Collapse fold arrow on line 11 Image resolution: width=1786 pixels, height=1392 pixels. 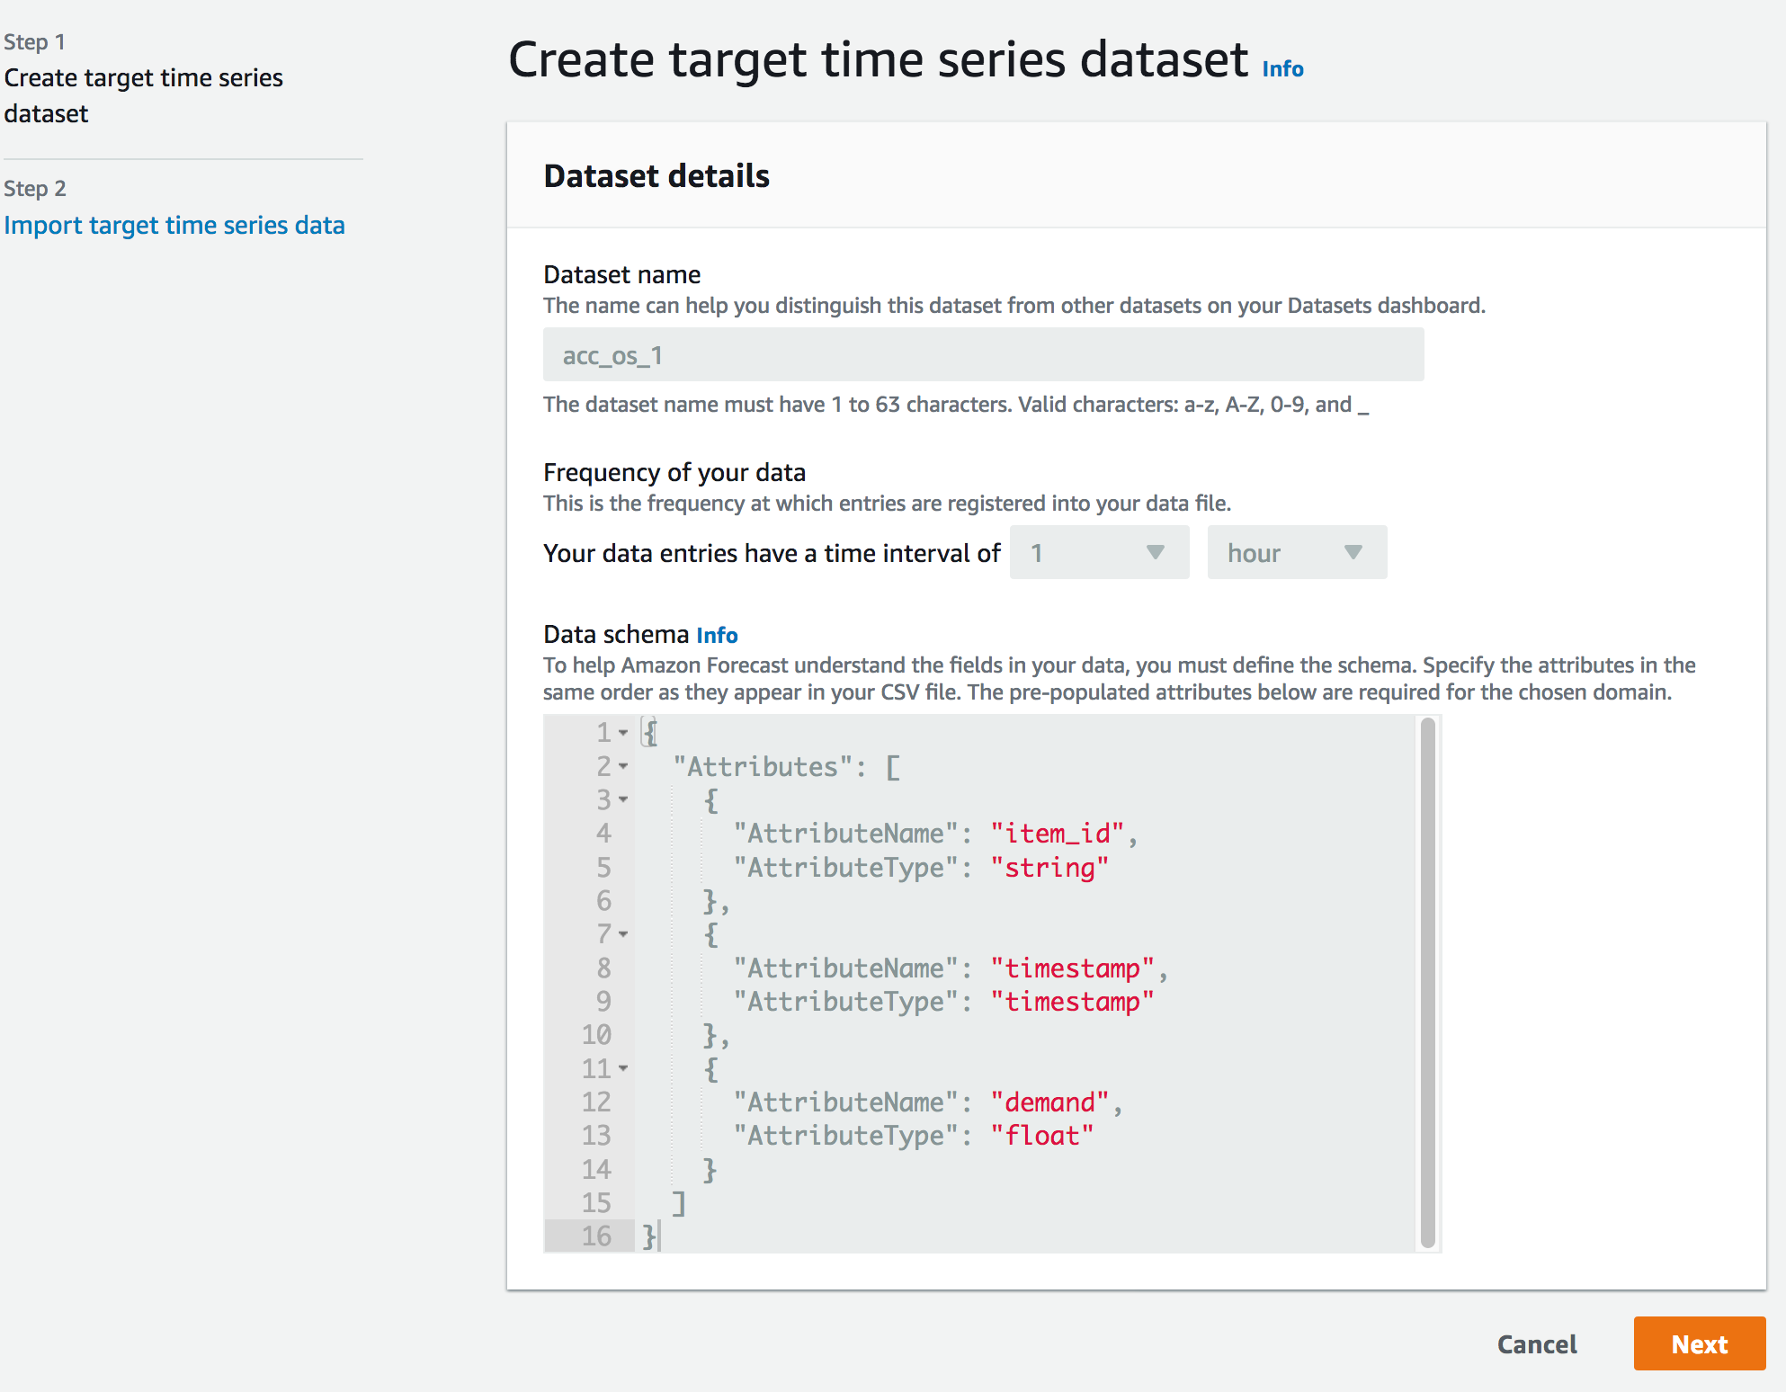tap(623, 1068)
